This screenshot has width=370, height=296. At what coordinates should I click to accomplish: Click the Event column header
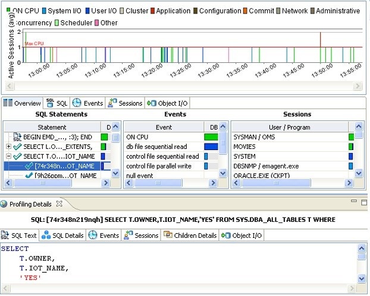pyautogui.click(x=162, y=127)
